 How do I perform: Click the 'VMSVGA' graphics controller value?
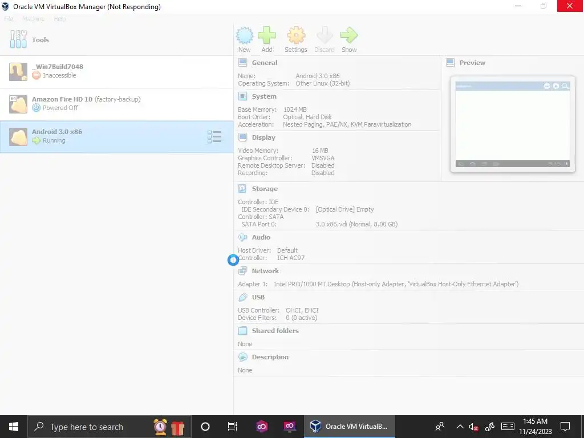323,158
